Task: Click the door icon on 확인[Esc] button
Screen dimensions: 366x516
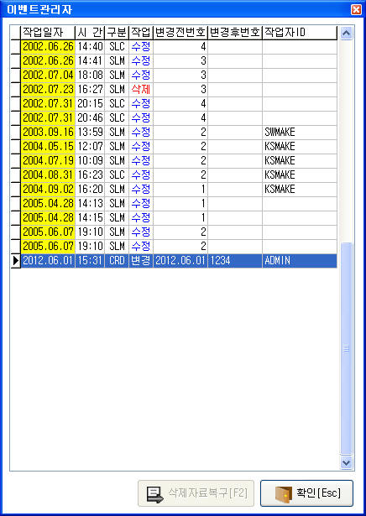Action: (284, 493)
